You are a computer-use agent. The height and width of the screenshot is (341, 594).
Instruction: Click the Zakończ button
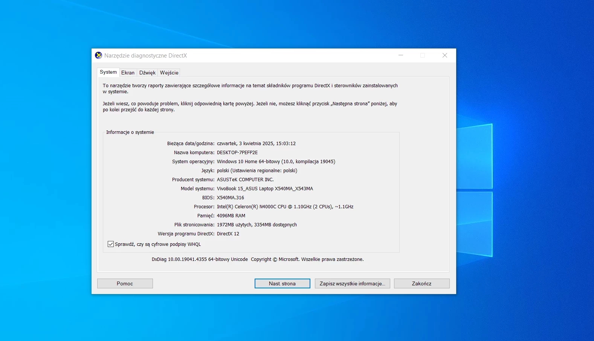(x=422, y=283)
